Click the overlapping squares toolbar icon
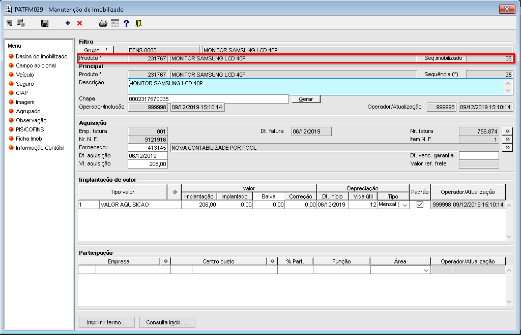 pos(21,23)
